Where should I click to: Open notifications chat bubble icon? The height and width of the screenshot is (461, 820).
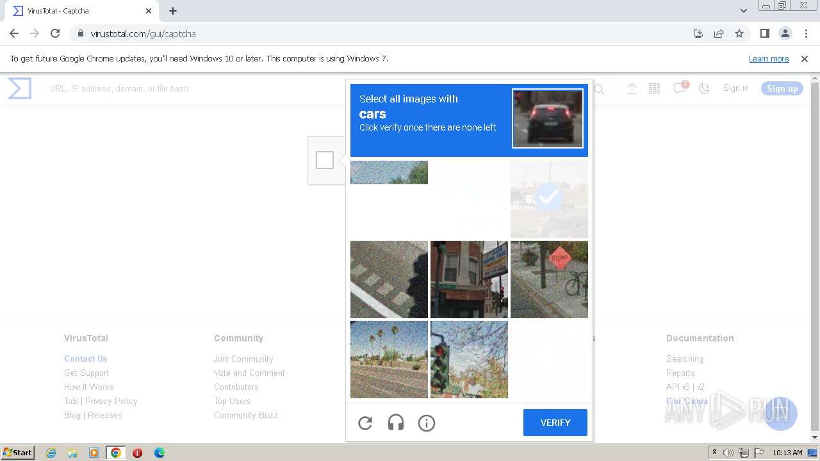tap(680, 88)
